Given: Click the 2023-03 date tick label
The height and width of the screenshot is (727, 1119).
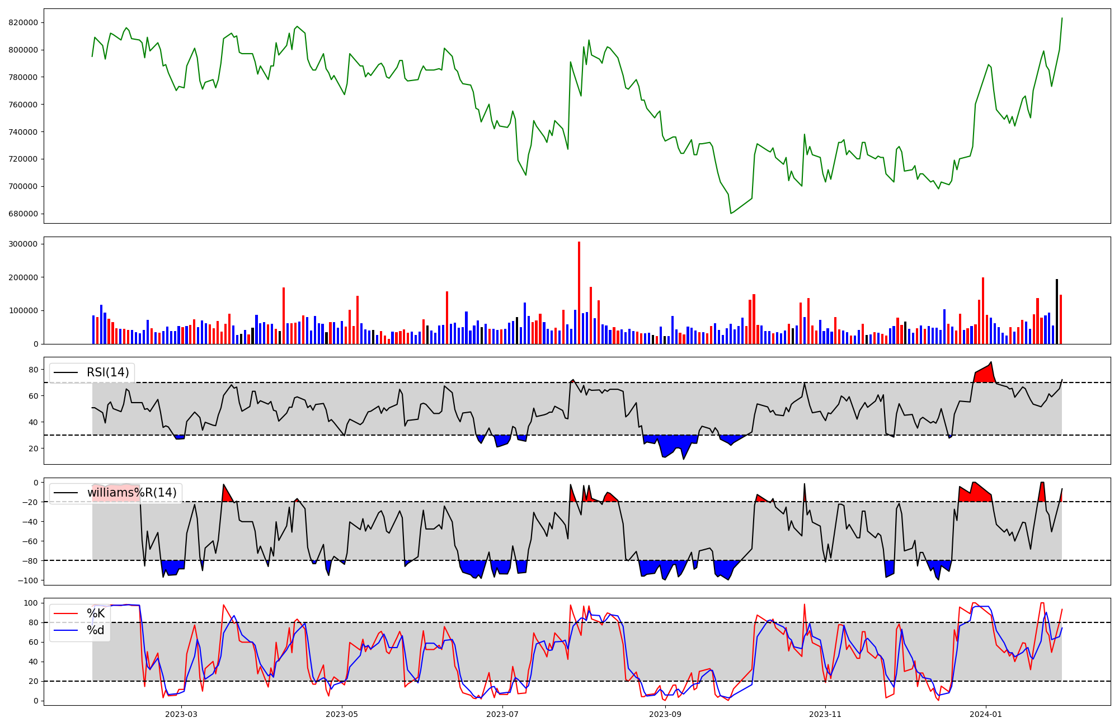Looking at the screenshot, I should pos(181,714).
